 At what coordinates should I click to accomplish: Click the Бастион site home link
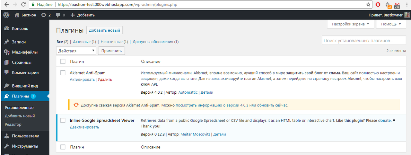(x=25, y=15)
